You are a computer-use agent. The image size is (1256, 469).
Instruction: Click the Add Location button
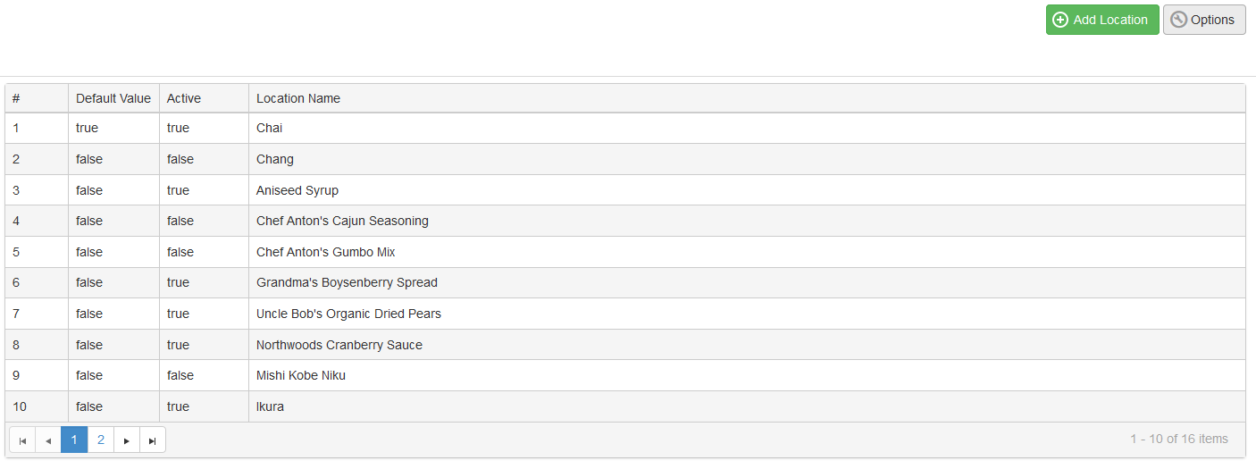(x=1102, y=20)
